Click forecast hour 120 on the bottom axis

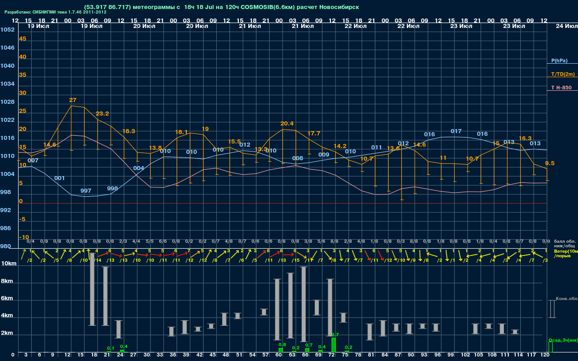click(545, 355)
